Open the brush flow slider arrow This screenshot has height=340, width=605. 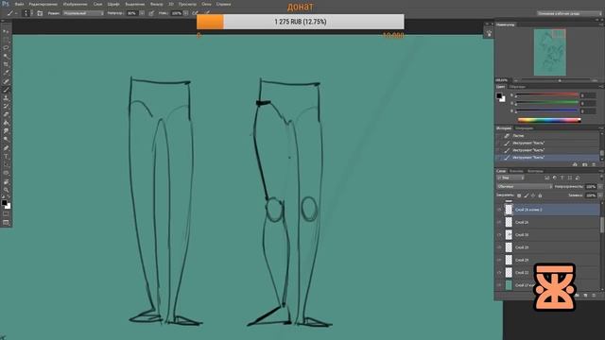[186, 13]
